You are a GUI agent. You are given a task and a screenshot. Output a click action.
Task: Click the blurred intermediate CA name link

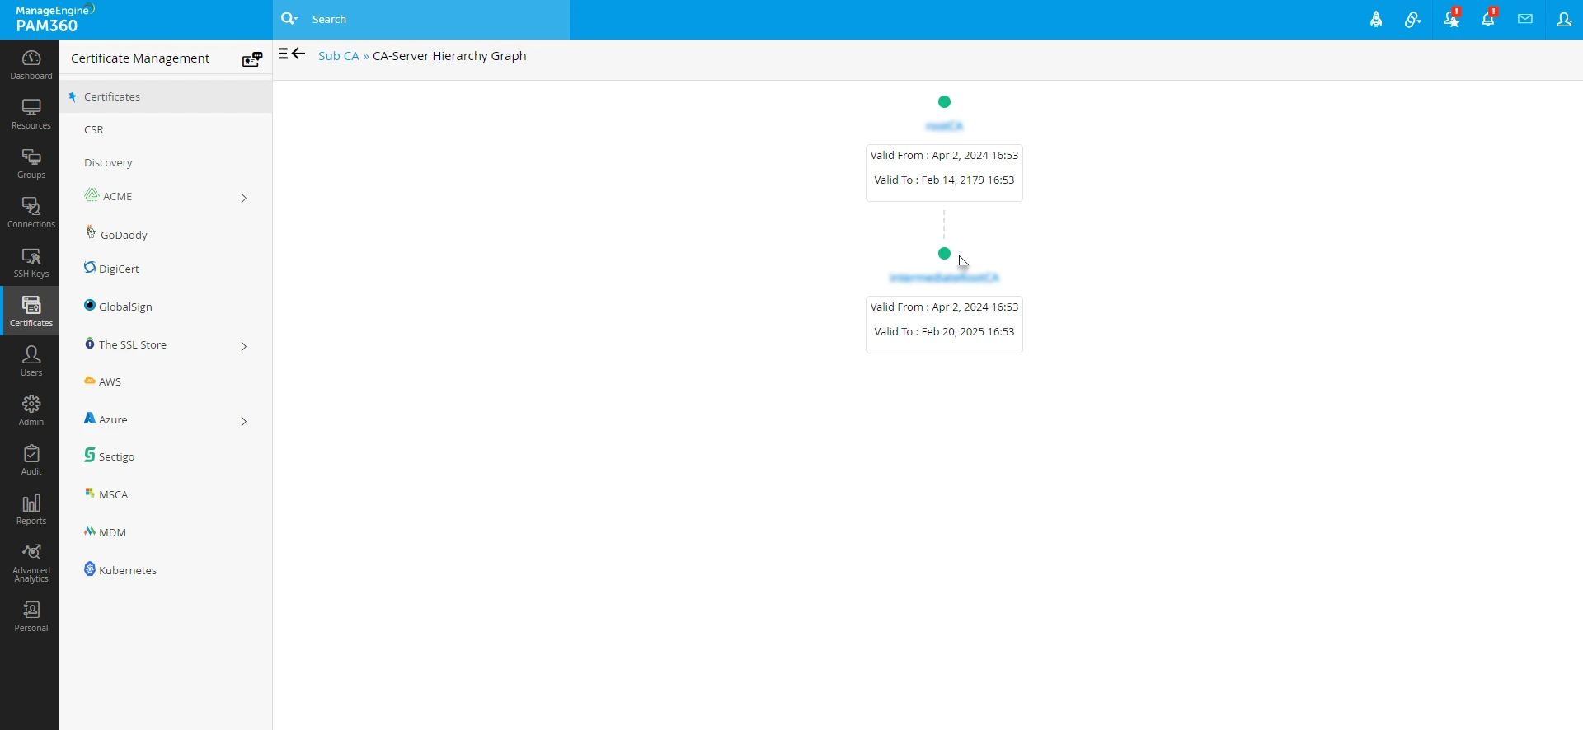pyautogui.click(x=944, y=278)
